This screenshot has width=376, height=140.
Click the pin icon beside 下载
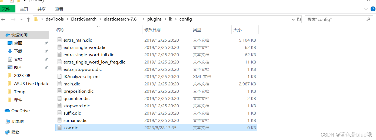click(x=46, y=51)
